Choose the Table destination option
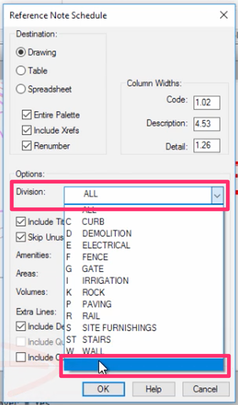This screenshot has height=405, width=238. coord(21,71)
